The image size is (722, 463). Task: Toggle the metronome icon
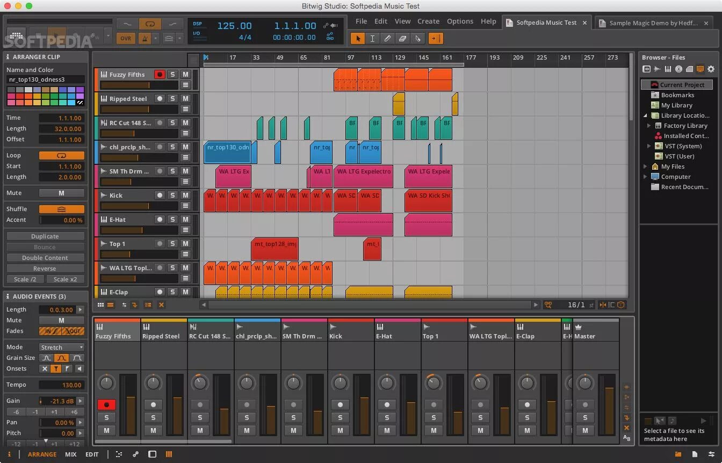144,38
